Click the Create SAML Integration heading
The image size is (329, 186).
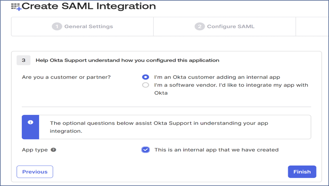pos(88,7)
